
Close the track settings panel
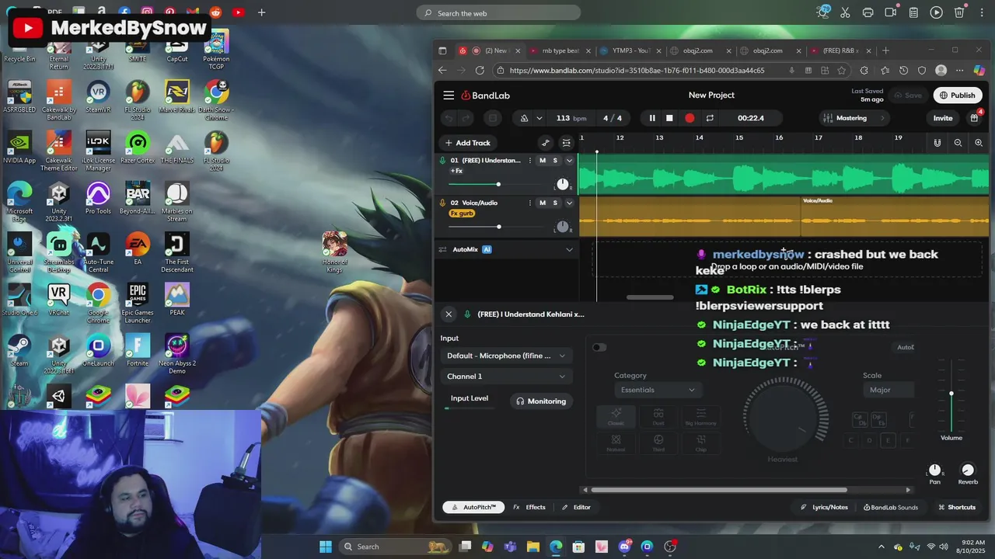(x=449, y=314)
